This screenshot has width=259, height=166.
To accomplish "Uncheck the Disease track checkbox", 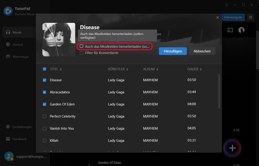I will point(44,80).
